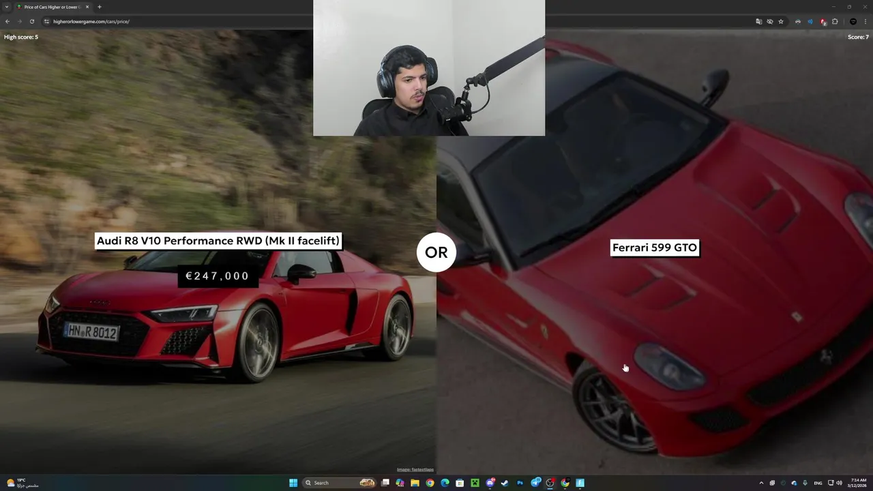This screenshot has width=873, height=491.
Task: Open Copilot from the taskbar
Action: tap(400, 483)
